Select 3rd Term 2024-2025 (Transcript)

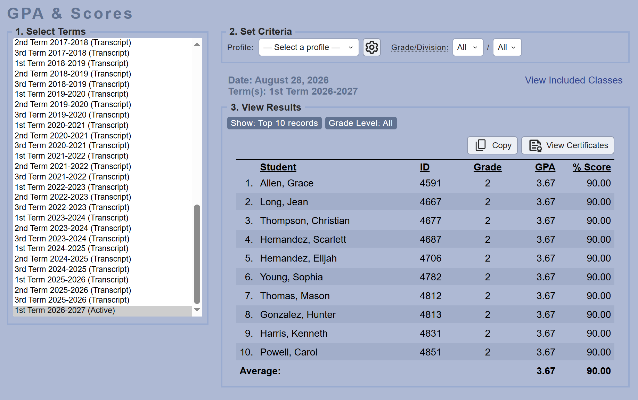click(x=103, y=269)
